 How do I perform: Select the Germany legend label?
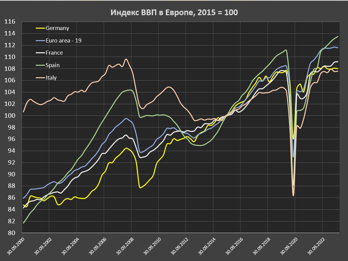click(x=57, y=28)
